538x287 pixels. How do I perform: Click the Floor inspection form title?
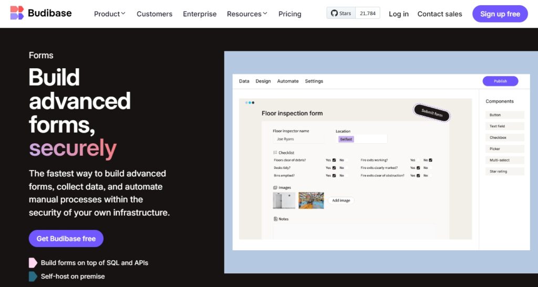[x=292, y=113]
